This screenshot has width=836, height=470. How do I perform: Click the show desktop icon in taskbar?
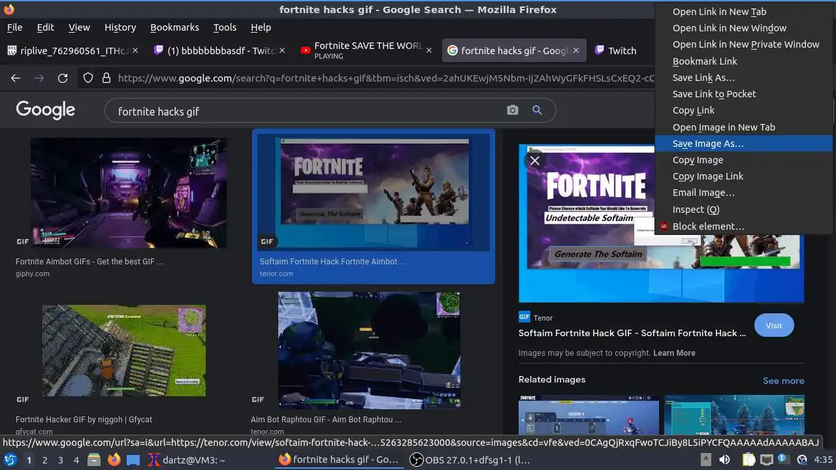coord(133,460)
